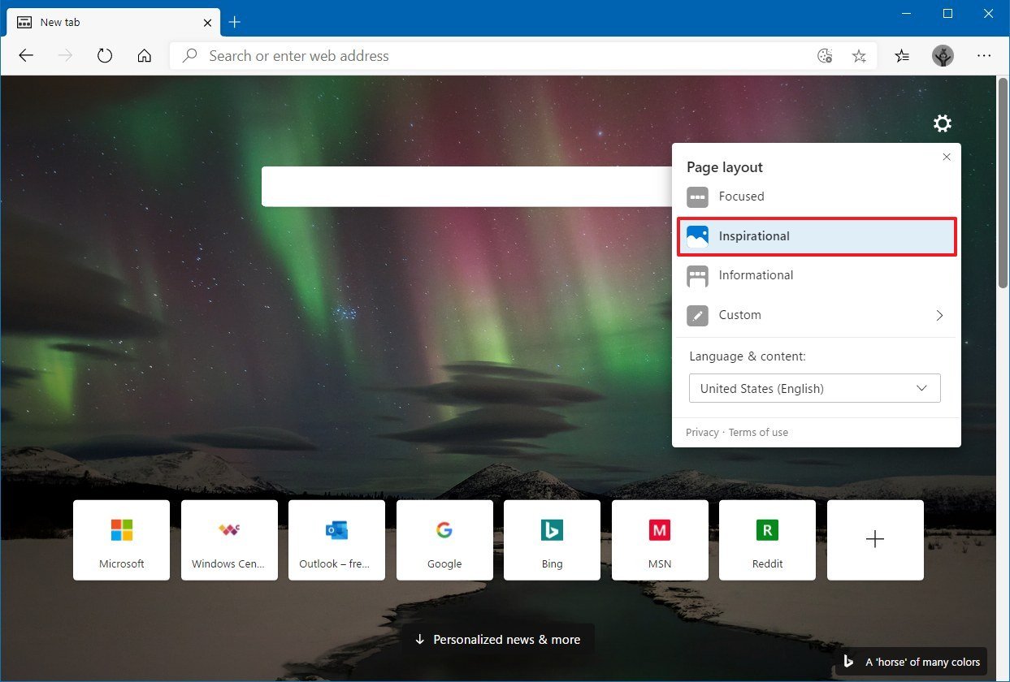This screenshot has height=682, width=1010.
Task: Choose the Inspirational layout option
Action: [817, 236]
